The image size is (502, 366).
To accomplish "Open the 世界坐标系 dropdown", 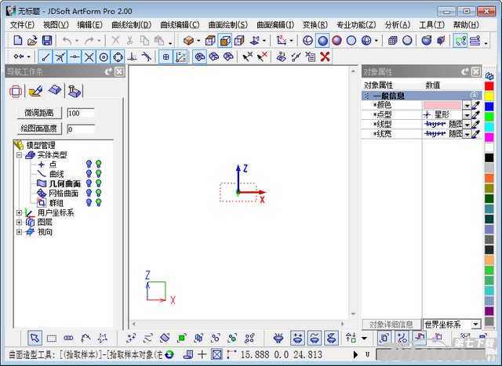I will click(475, 324).
